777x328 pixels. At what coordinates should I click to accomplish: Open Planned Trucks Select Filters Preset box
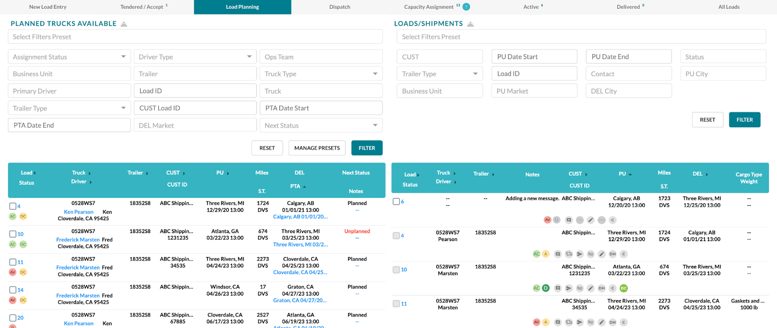coord(195,37)
